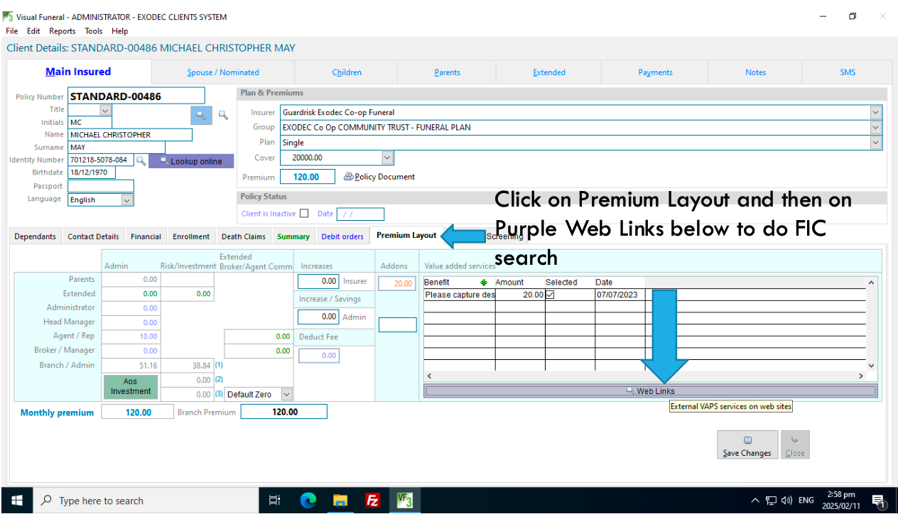Screen dimensions: 898x514
Task: Switch to the Payments tab
Action: tap(655, 72)
